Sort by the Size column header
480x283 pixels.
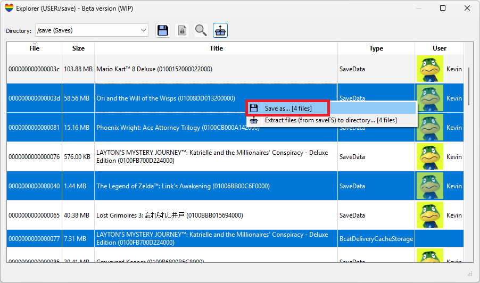tap(78, 48)
